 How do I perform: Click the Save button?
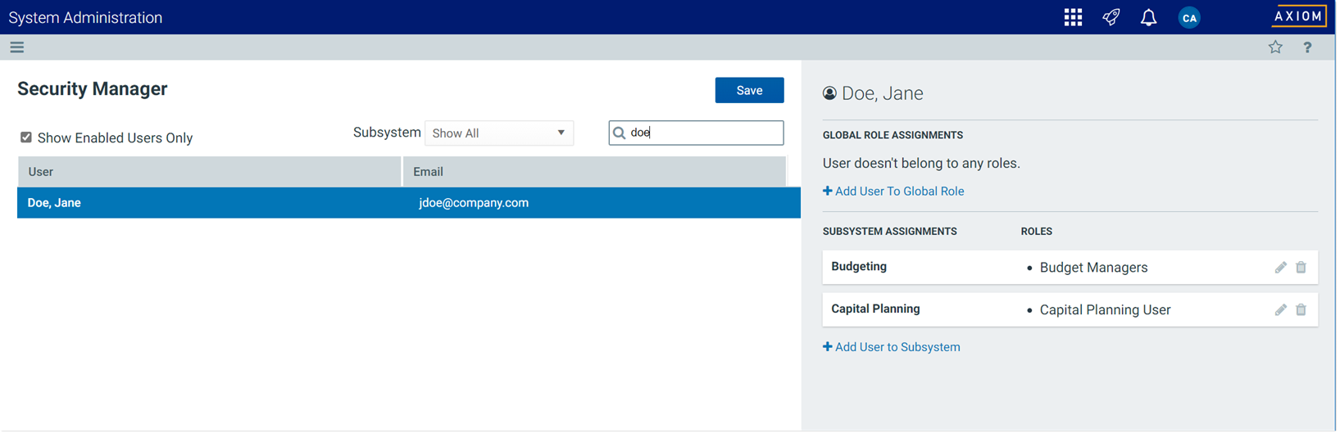(x=749, y=91)
